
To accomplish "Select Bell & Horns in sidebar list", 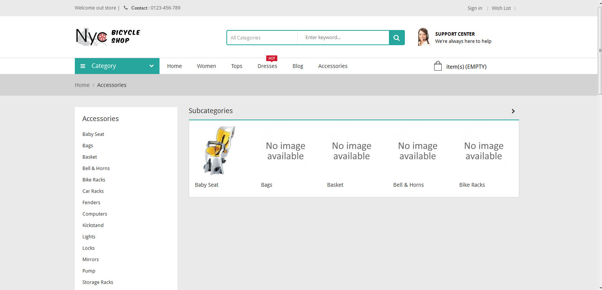I will tap(96, 168).
